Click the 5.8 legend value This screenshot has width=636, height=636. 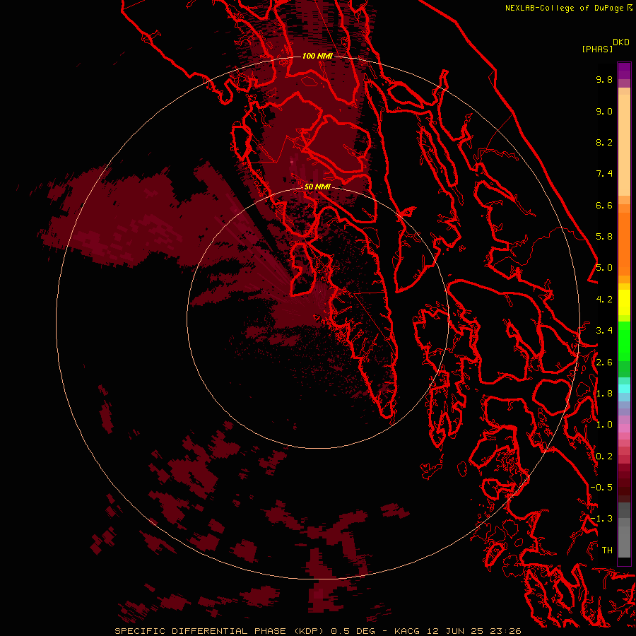pyautogui.click(x=604, y=237)
